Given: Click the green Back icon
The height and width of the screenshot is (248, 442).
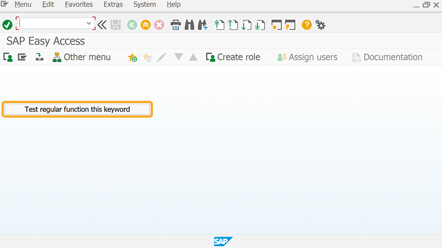Looking at the screenshot, I should tap(132, 25).
